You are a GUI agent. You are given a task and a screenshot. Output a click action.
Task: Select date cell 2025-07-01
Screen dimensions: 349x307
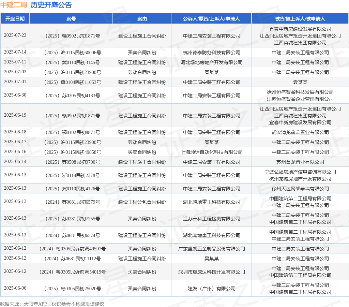15,82
